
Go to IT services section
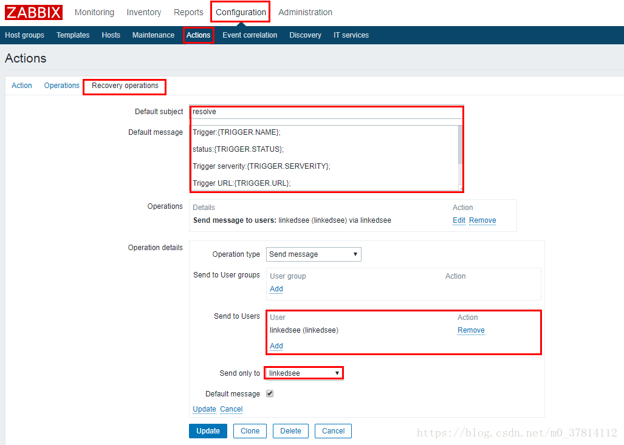(351, 35)
